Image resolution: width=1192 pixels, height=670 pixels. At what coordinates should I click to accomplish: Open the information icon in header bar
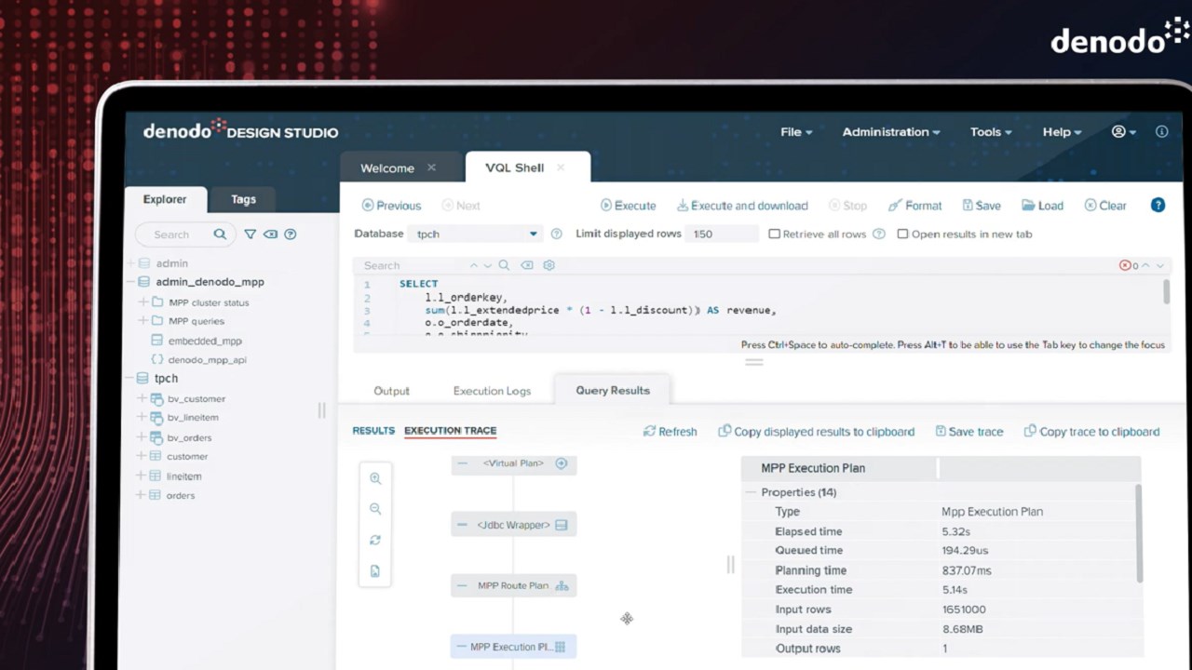[1161, 132]
